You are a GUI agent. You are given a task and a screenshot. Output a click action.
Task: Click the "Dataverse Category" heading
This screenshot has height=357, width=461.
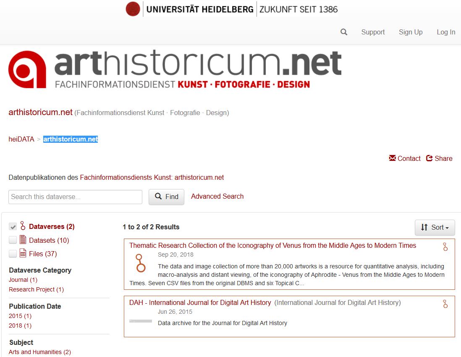(x=40, y=270)
